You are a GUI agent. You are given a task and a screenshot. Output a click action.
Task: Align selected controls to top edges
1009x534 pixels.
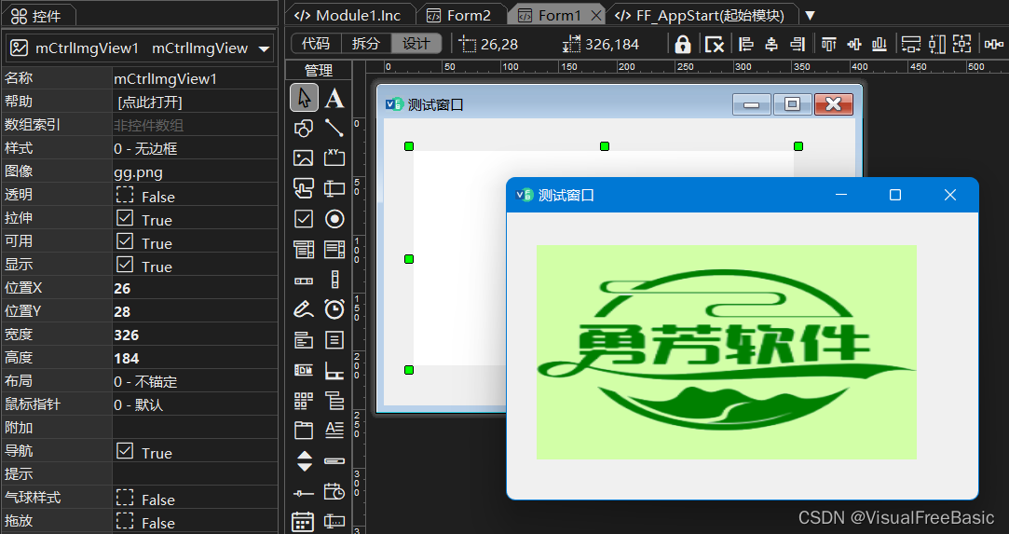[x=829, y=45]
